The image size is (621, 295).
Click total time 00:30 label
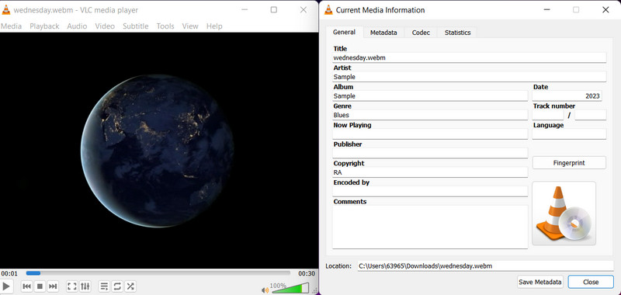307,273
